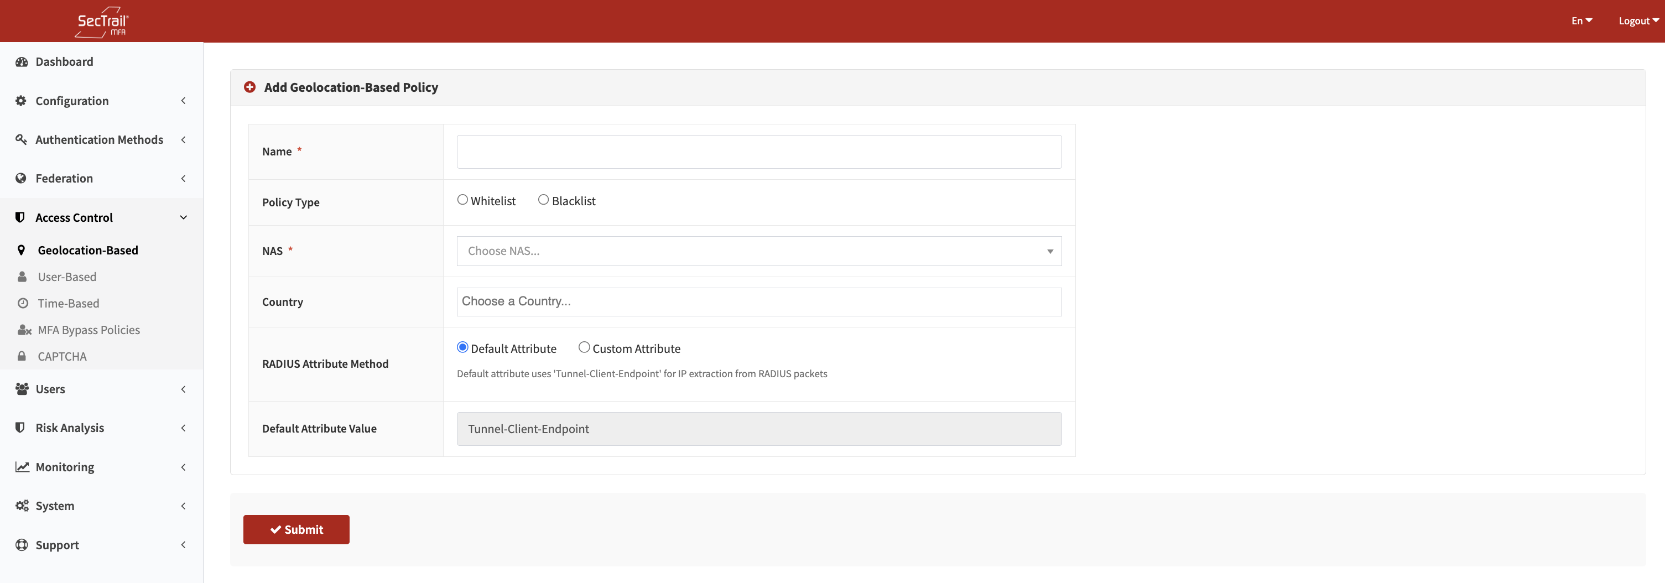Viewport: 1665px width, 583px height.
Task: Open the Risk Analysis sidebar menu
Action: (x=101, y=428)
